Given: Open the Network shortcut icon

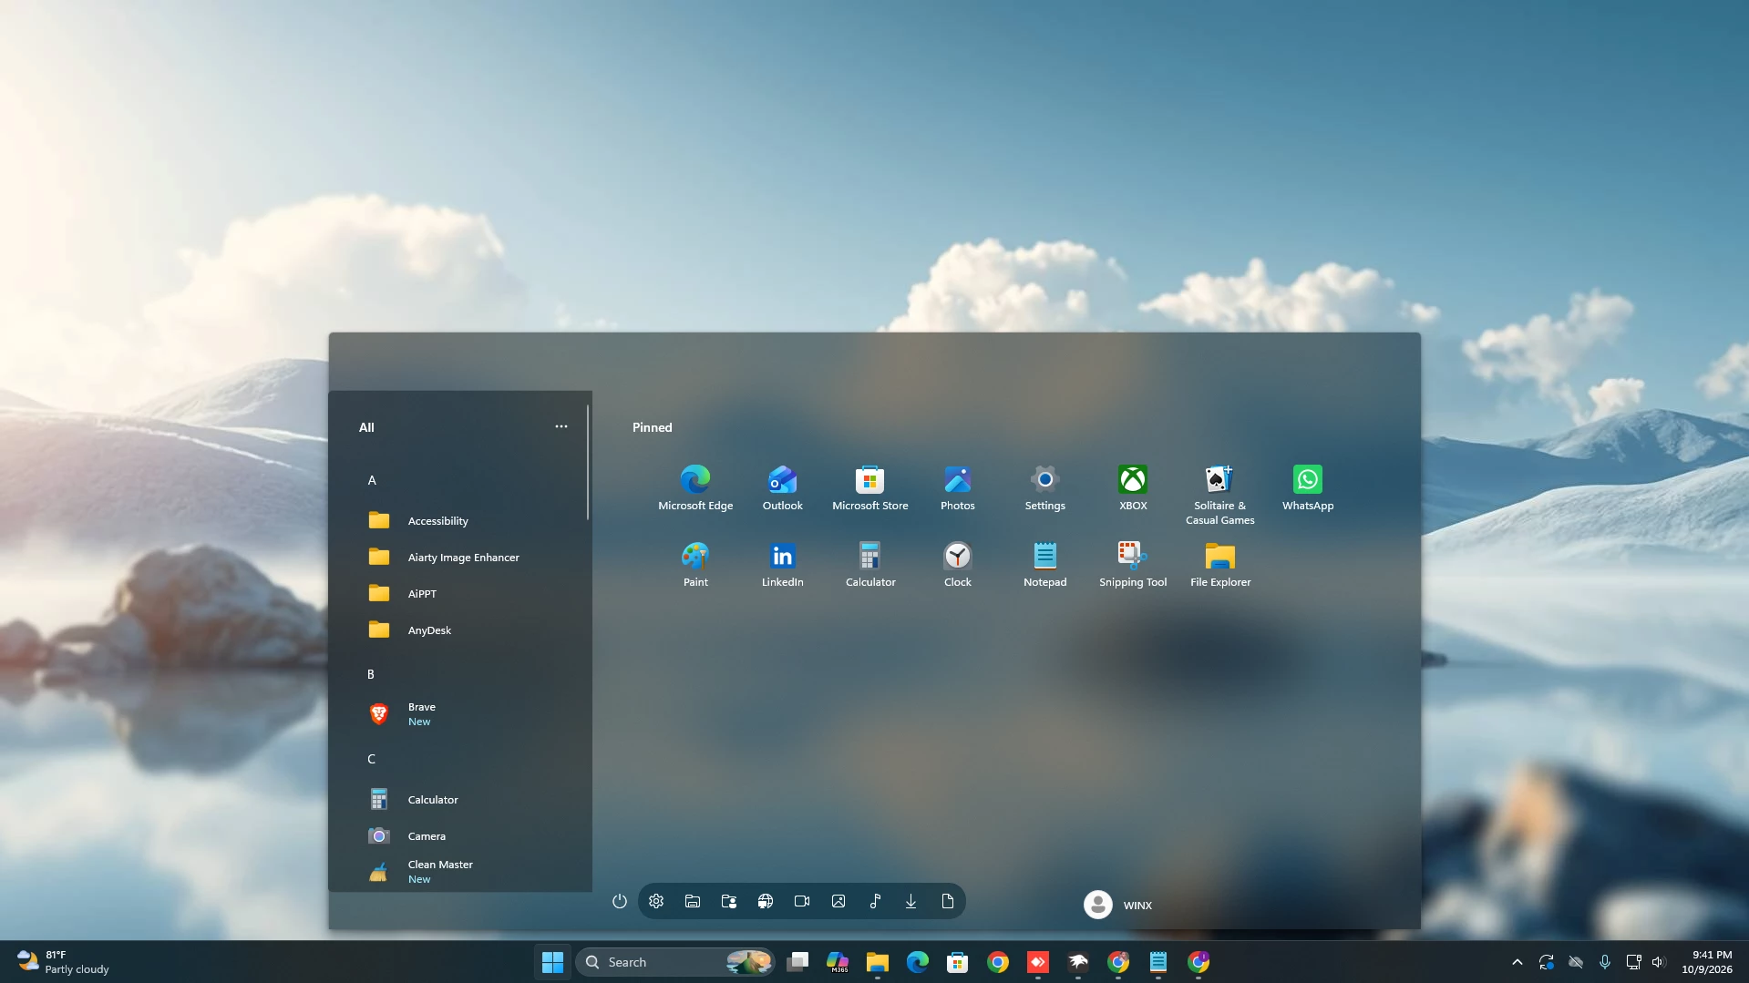Looking at the screenshot, I should coord(766,901).
